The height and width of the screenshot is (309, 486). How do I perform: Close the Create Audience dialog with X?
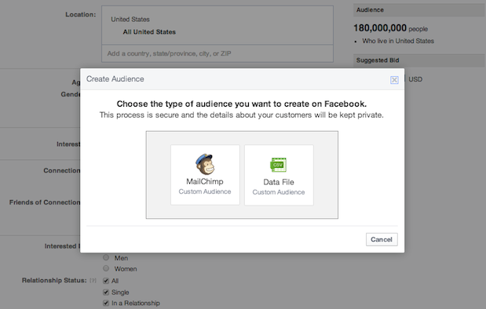click(394, 80)
